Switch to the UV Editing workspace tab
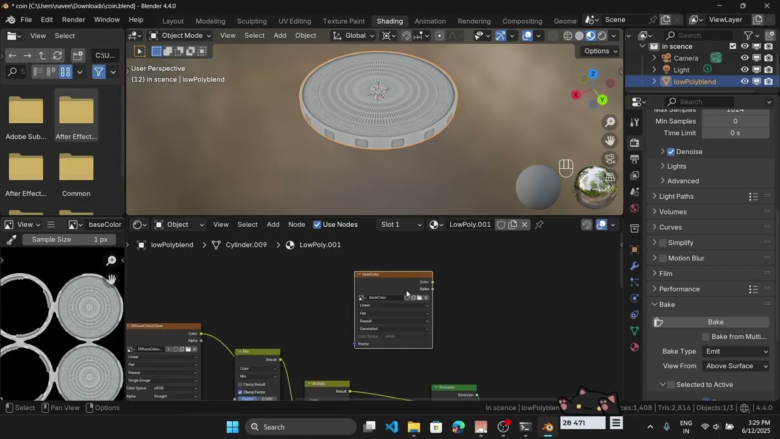Screen dimensions: 780x439 [294, 21]
